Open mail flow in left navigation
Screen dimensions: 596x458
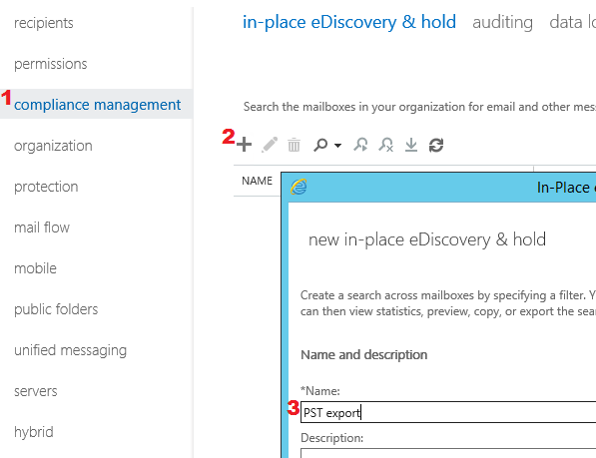pos(42,228)
